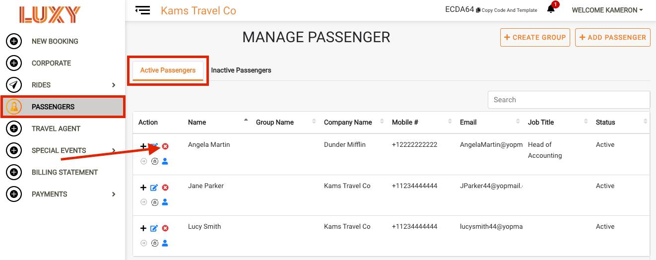Open Travel Agent in sidebar

56,129
